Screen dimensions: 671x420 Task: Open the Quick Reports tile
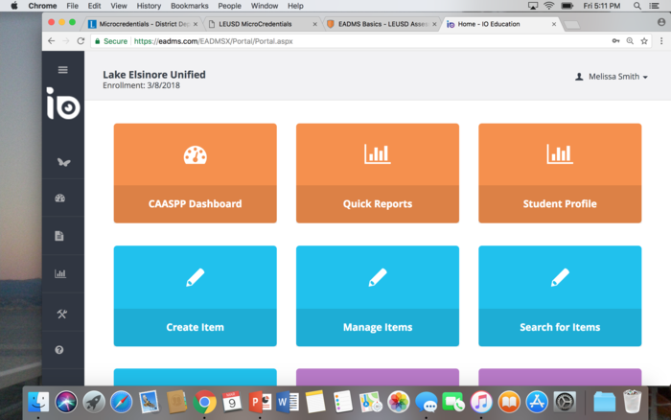[x=378, y=173]
